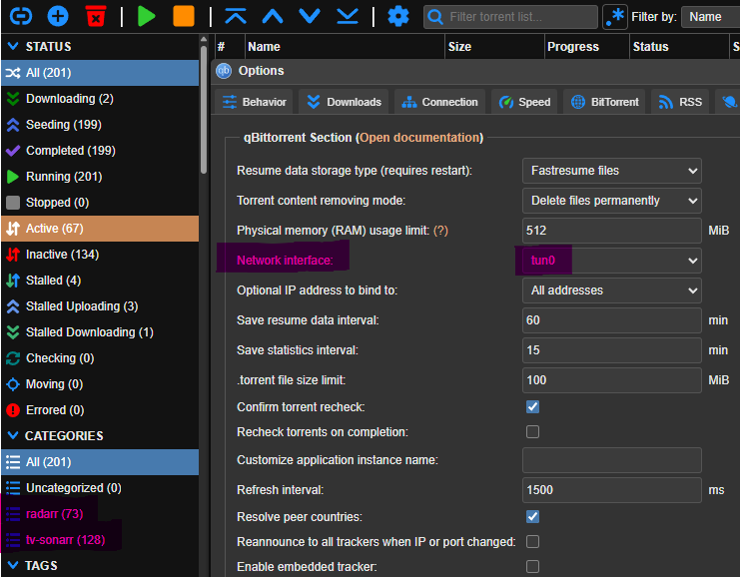Collapse the TAGS section
Image resolution: width=740 pixels, height=577 pixels.
(13, 565)
